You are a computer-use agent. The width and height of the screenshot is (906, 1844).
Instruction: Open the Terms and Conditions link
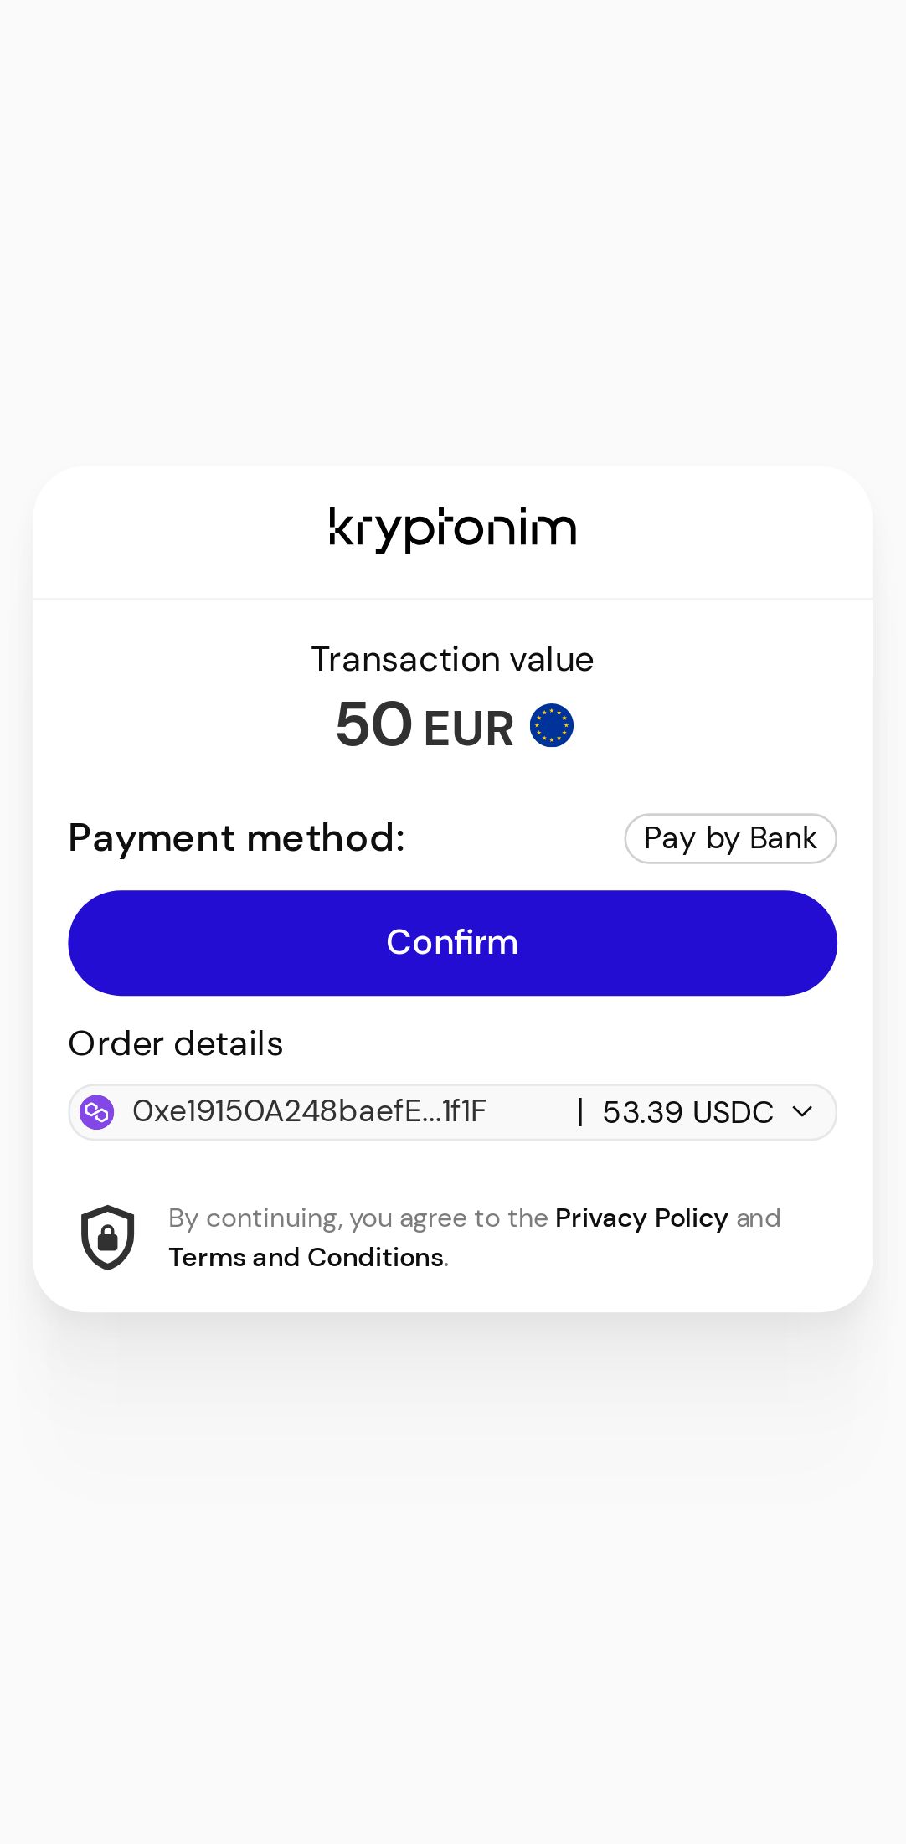pyautogui.click(x=306, y=1257)
